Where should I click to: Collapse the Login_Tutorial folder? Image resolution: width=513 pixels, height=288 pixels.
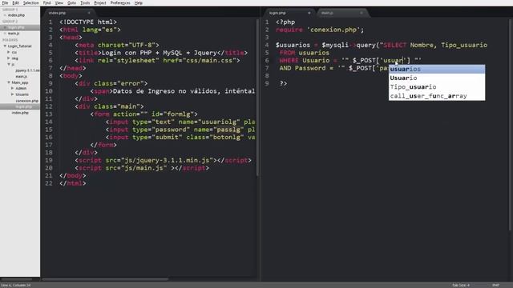click(5, 46)
